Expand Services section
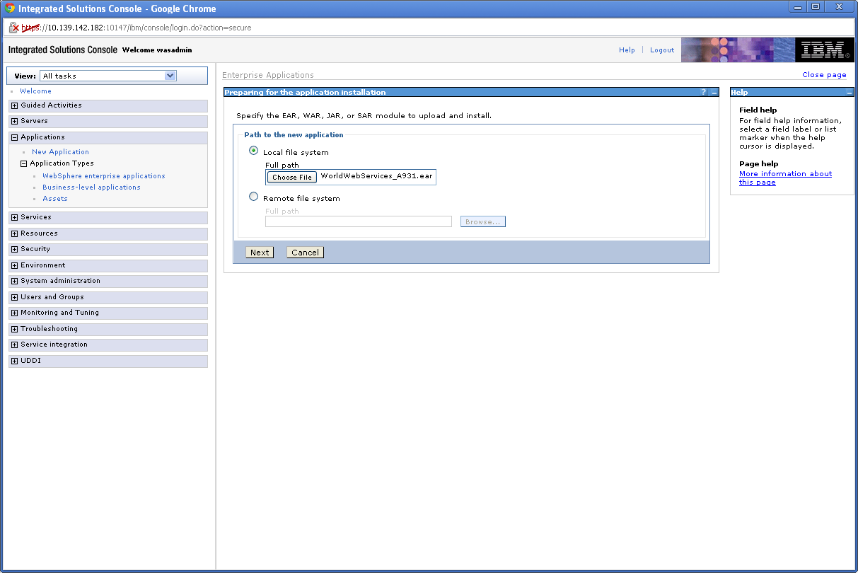Viewport: 858px width, 573px height. (x=14, y=217)
